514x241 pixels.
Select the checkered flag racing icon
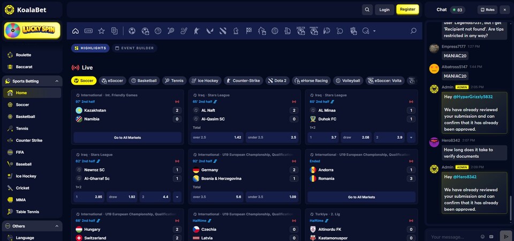pos(249,31)
